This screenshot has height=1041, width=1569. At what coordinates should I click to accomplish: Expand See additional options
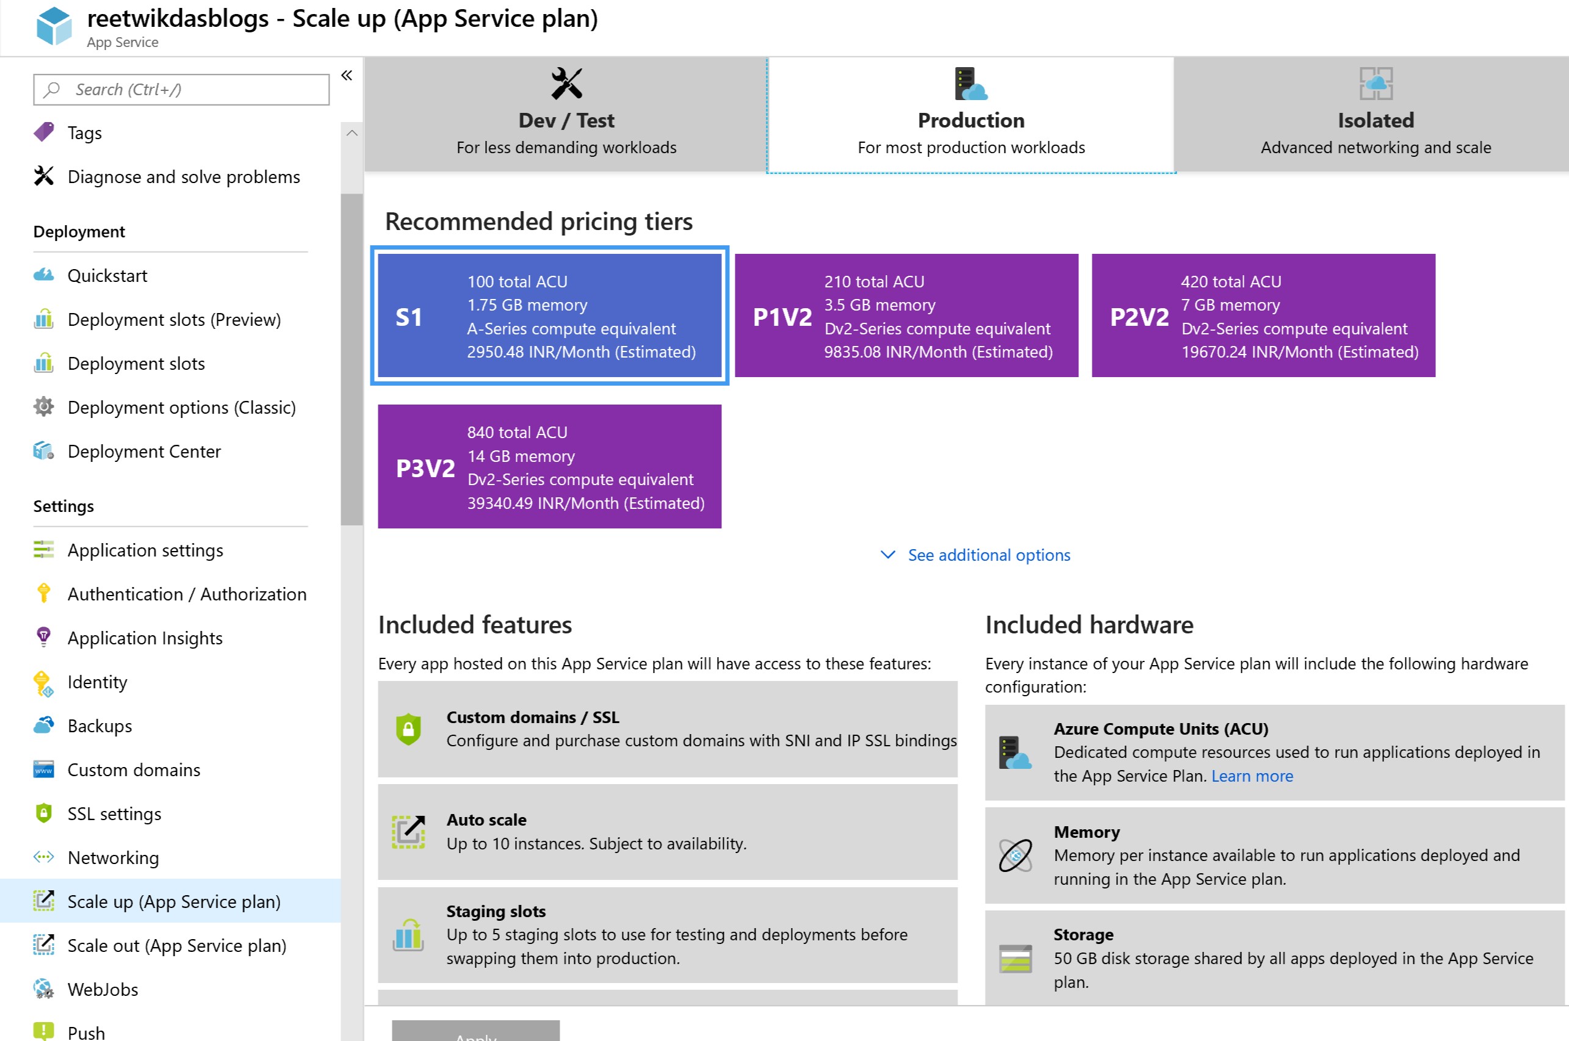pos(975,554)
